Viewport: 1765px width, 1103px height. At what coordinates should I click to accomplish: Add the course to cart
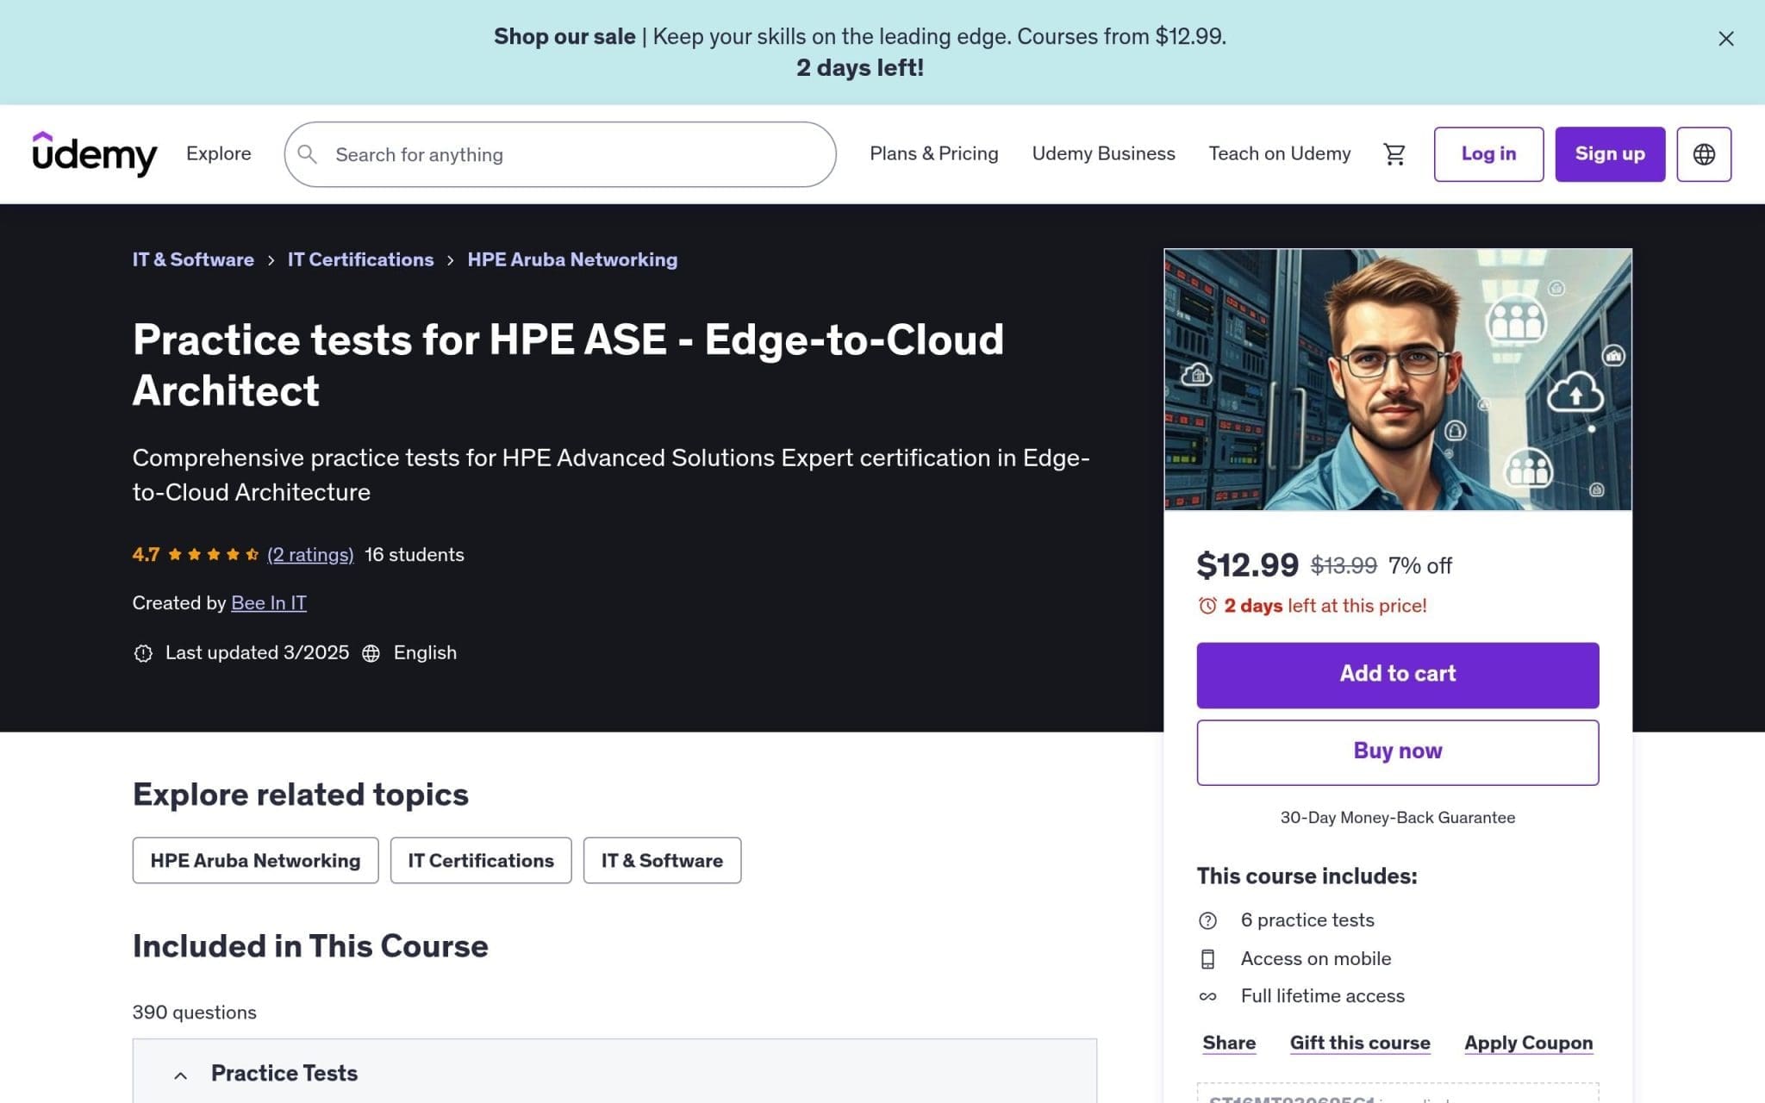coord(1398,675)
